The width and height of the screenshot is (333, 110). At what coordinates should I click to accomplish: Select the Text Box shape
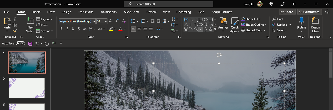point(186,19)
